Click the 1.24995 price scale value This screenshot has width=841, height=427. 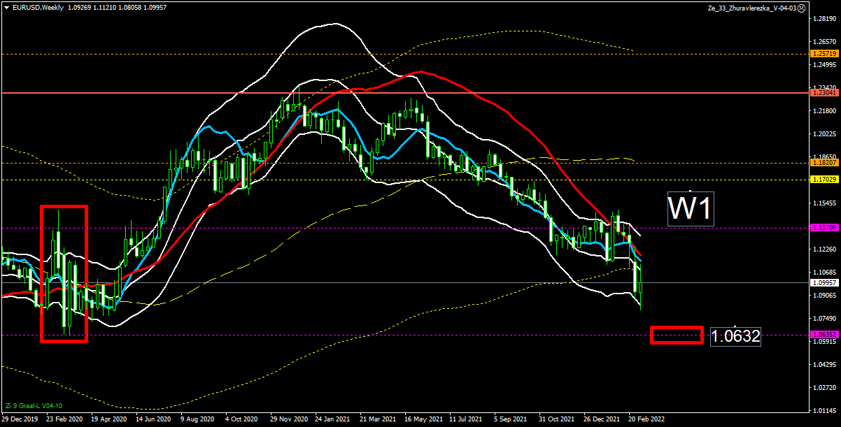[826, 65]
